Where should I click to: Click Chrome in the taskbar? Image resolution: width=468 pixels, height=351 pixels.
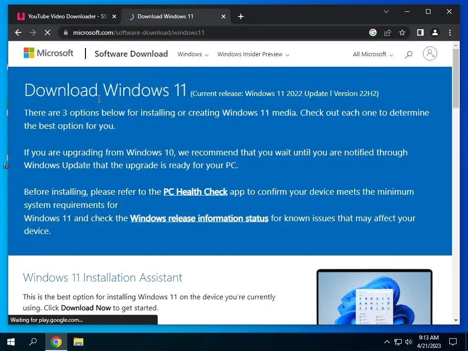56,342
